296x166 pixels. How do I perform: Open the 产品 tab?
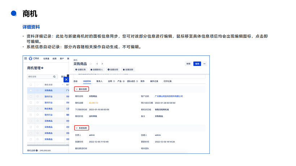pyautogui.click(x=121, y=81)
